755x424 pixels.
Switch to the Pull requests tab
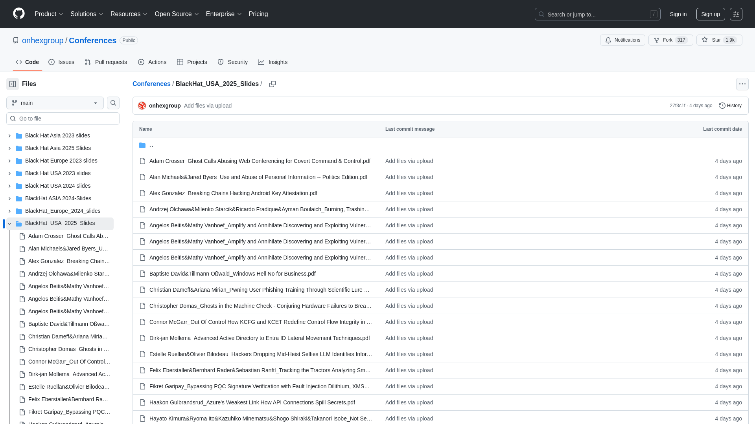(x=106, y=62)
